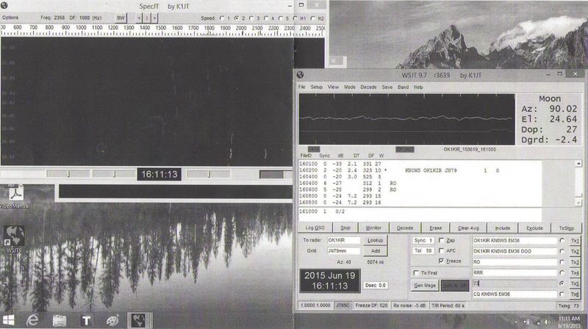Image resolution: width=588 pixels, height=329 pixels.
Task: Open the Decode menu in WSJT
Action: (368, 87)
